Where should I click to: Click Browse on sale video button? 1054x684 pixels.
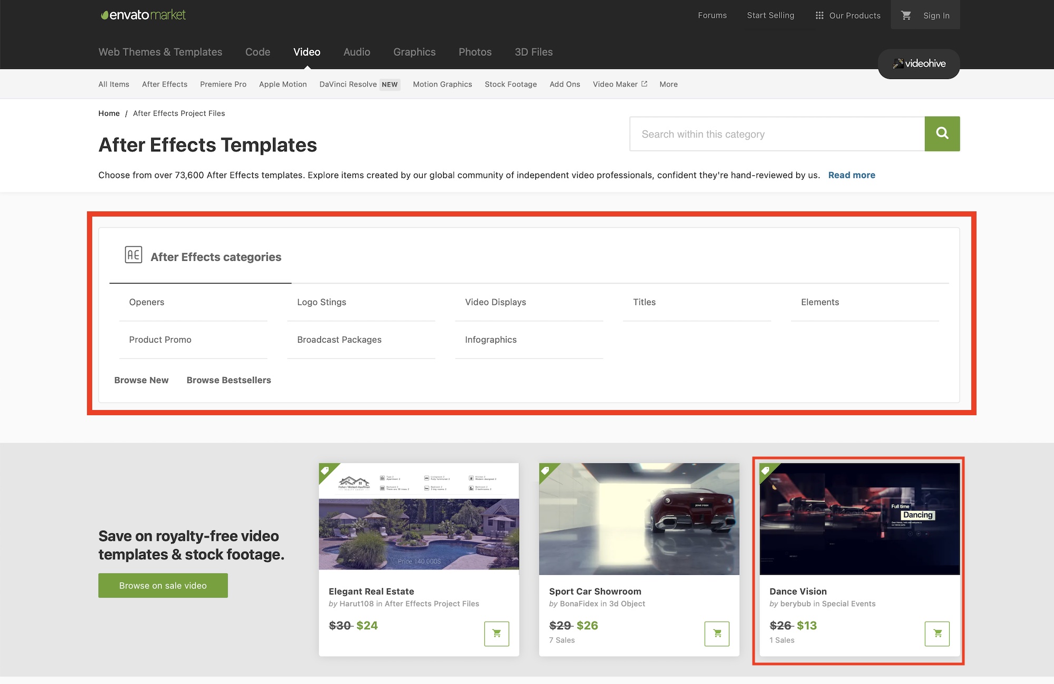[x=163, y=585]
